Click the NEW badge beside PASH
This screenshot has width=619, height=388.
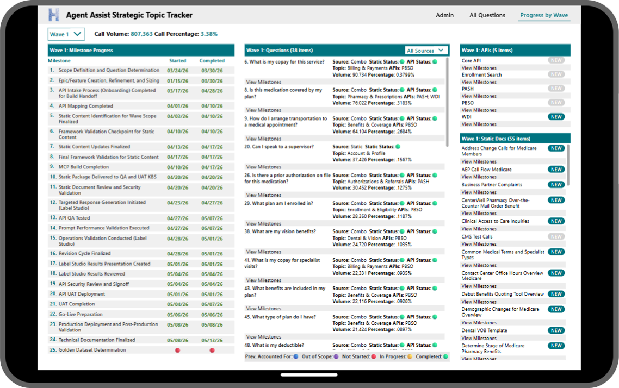[x=556, y=89]
